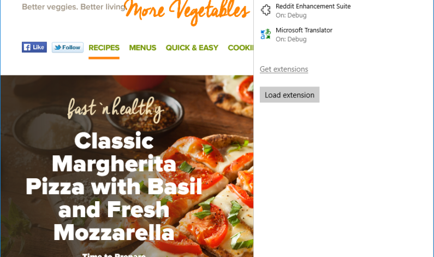Open the QUICK & EASY navigation item
This screenshot has width=434, height=257.
[192, 48]
